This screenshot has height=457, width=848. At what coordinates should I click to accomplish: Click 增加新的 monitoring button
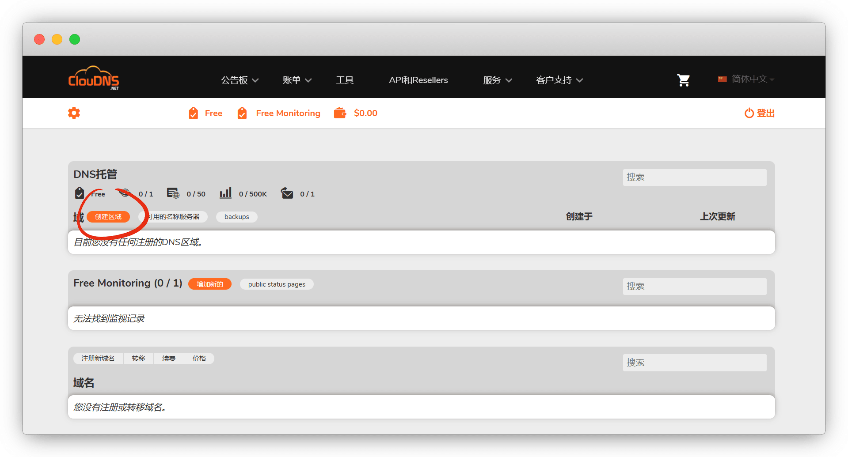pyautogui.click(x=210, y=284)
